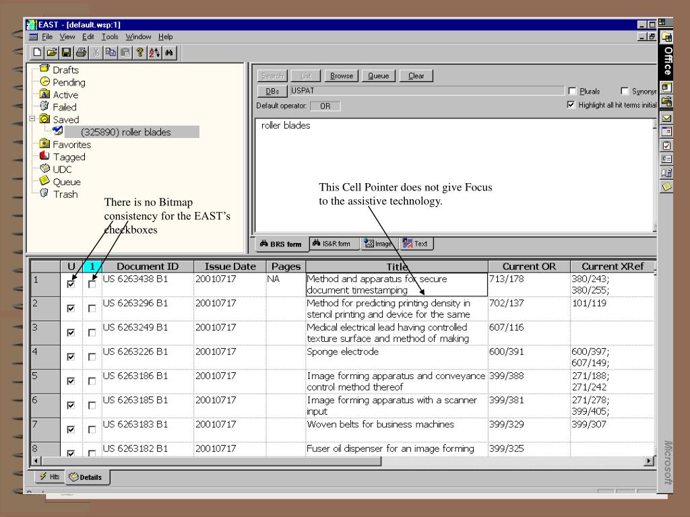Check column 1 box for US 6263438 B1
The height and width of the screenshot is (517, 690).
92,285
